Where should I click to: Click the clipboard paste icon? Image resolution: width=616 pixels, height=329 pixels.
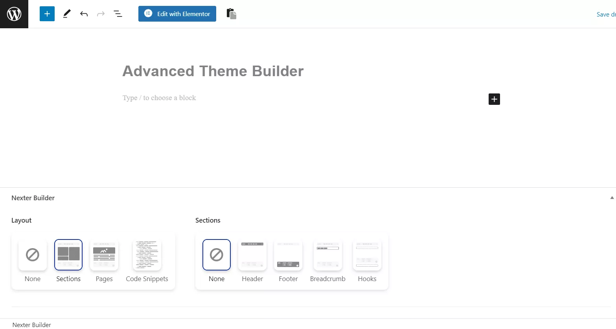click(232, 14)
